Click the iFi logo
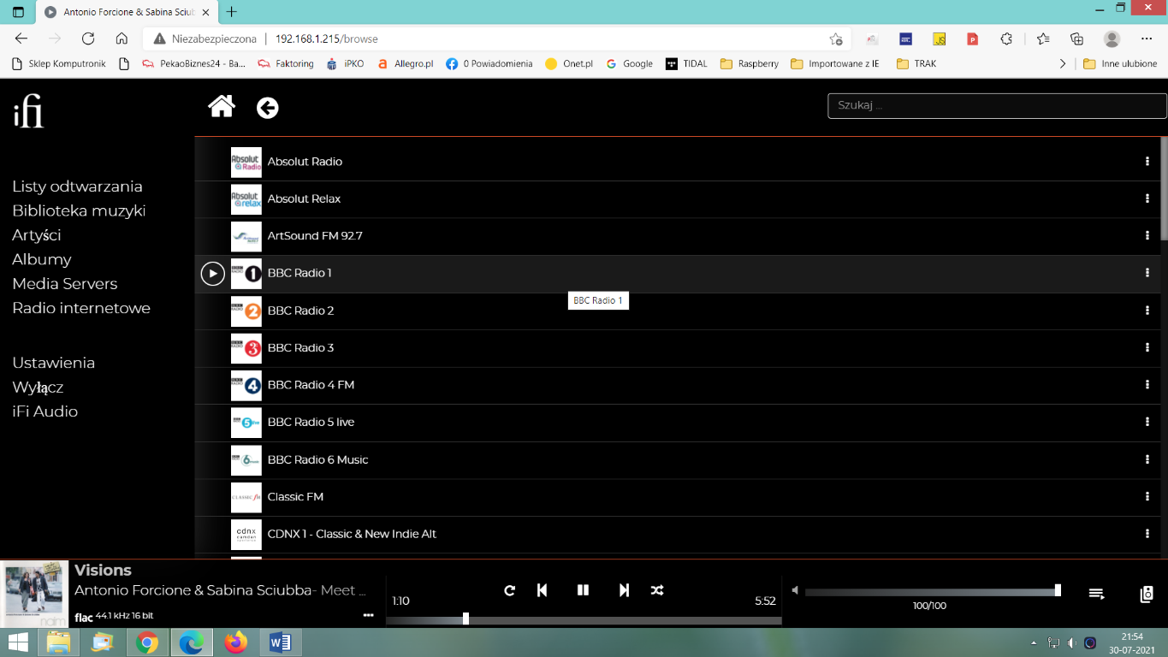Screen dimensions: 1168x657 coord(28,112)
